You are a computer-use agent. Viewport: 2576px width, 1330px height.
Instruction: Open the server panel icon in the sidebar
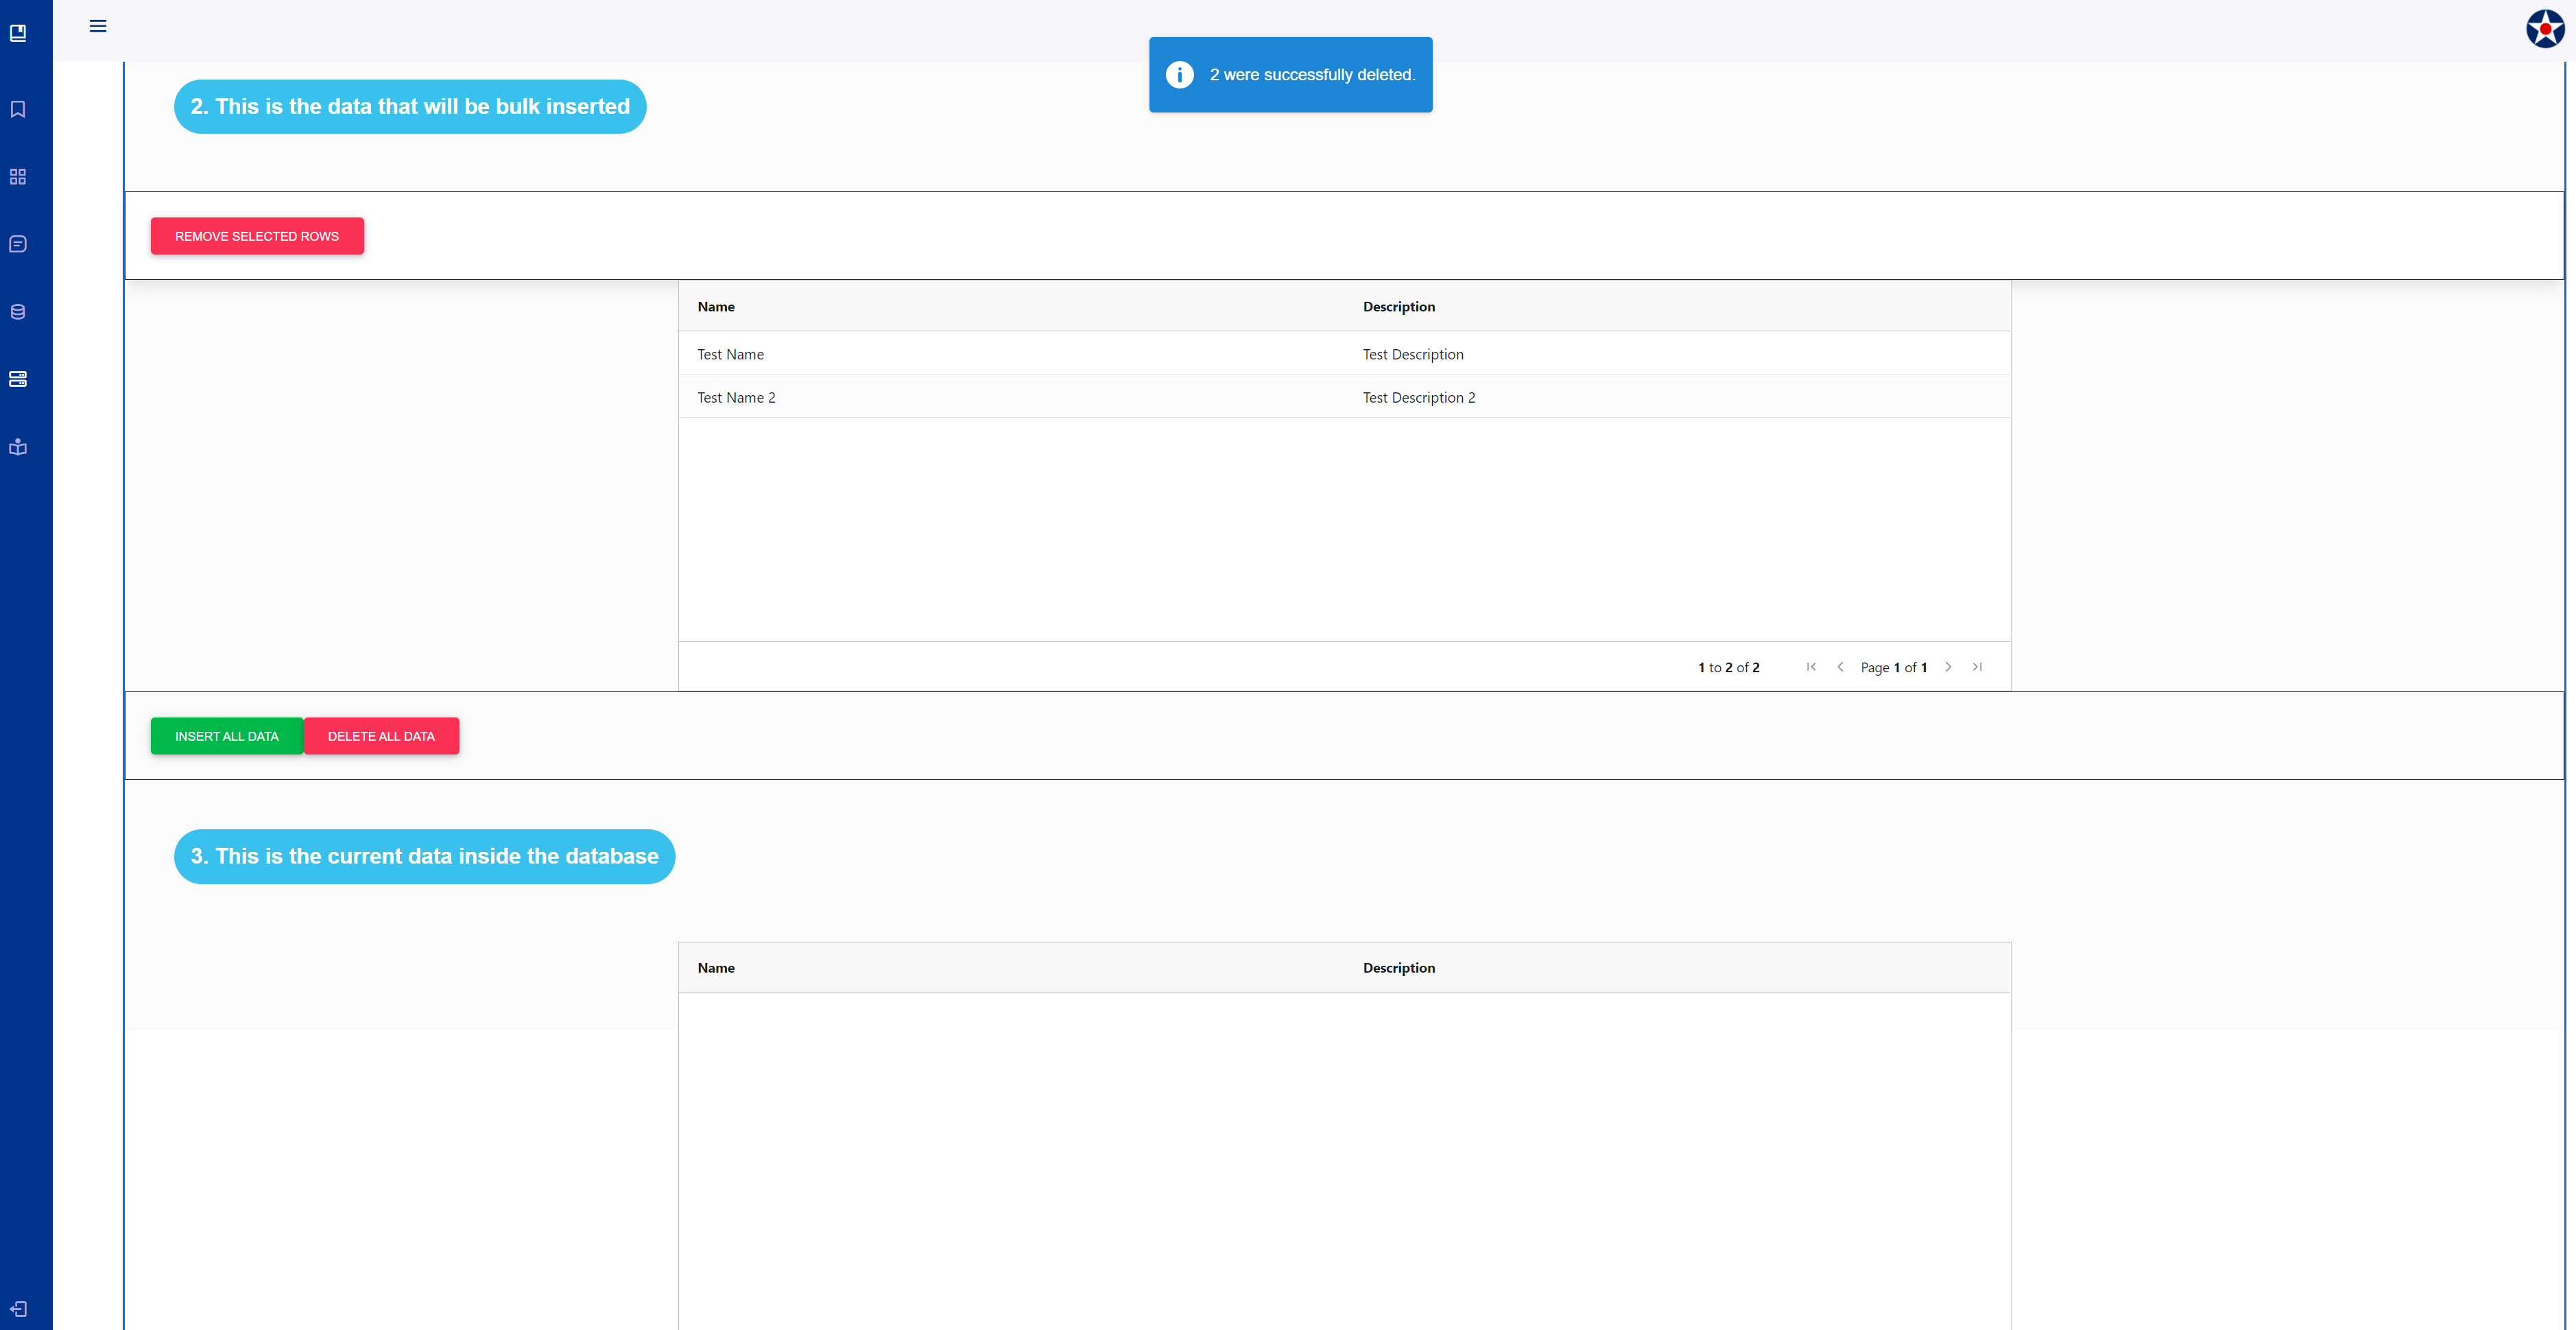[18, 379]
